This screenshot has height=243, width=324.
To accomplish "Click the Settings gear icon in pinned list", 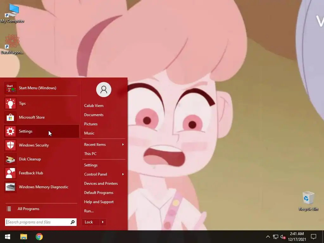I will [x=10, y=131].
